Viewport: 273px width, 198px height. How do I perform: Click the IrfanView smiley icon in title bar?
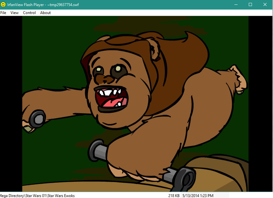tap(3, 4)
